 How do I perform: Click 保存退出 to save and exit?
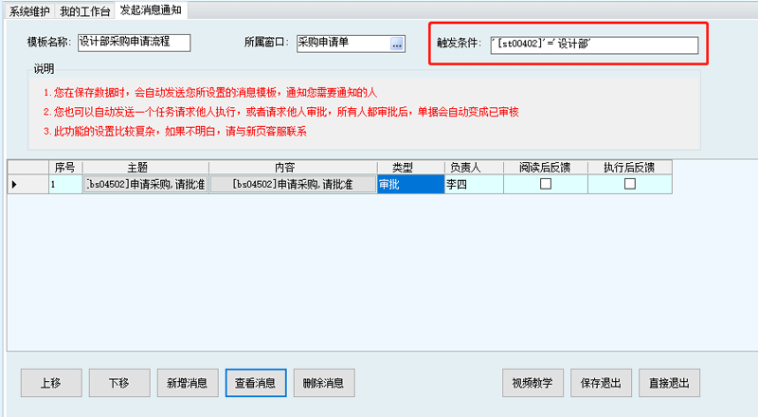(x=601, y=383)
